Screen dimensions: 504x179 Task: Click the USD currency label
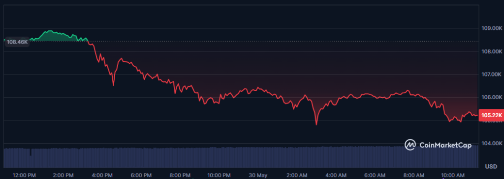(x=491, y=167)
